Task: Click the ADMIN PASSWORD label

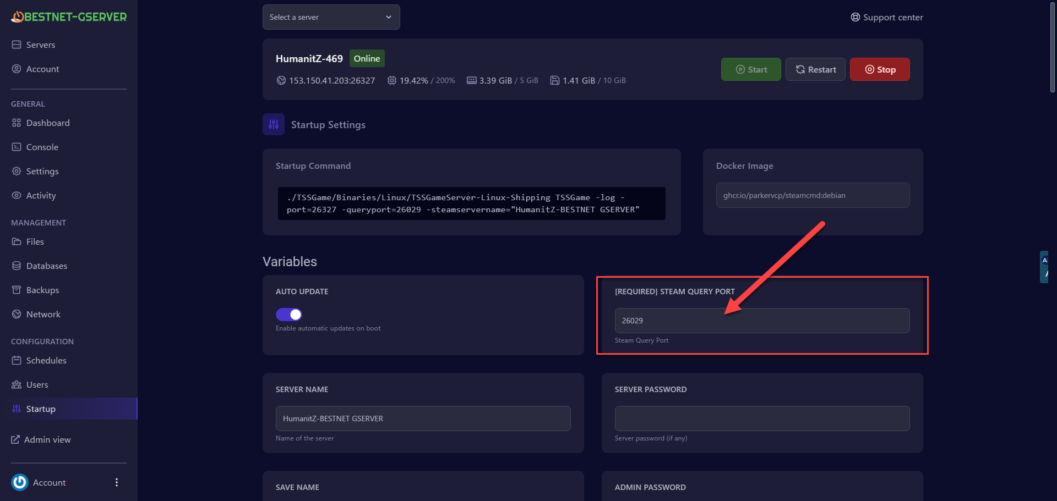Action: [x=650, y=487]
